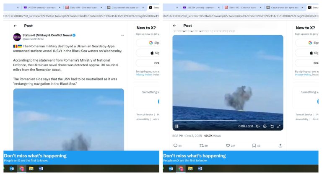This screenshot has height=176, width=322.
Task: Mute the video sound via speaker icon
Action: tap(257, 126)
